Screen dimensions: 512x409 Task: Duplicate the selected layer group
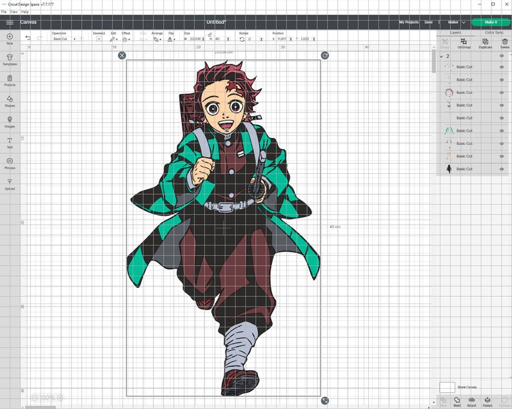coord(485,43)
